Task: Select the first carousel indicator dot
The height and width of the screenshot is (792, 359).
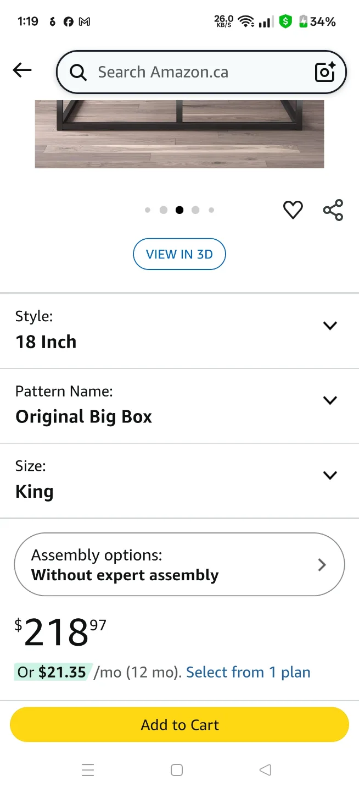Action: 148,210
